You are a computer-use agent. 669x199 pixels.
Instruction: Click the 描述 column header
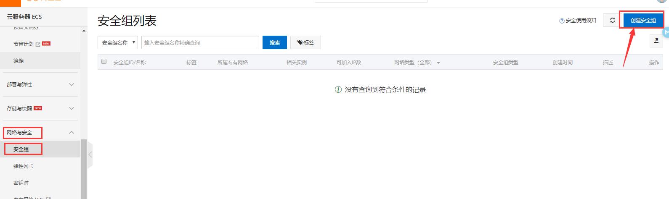(x=608, y=63)
